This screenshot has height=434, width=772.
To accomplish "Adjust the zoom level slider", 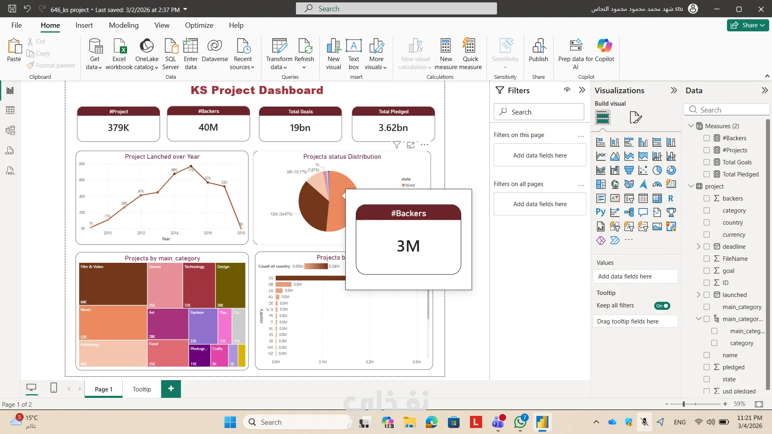I will [684, 404].
